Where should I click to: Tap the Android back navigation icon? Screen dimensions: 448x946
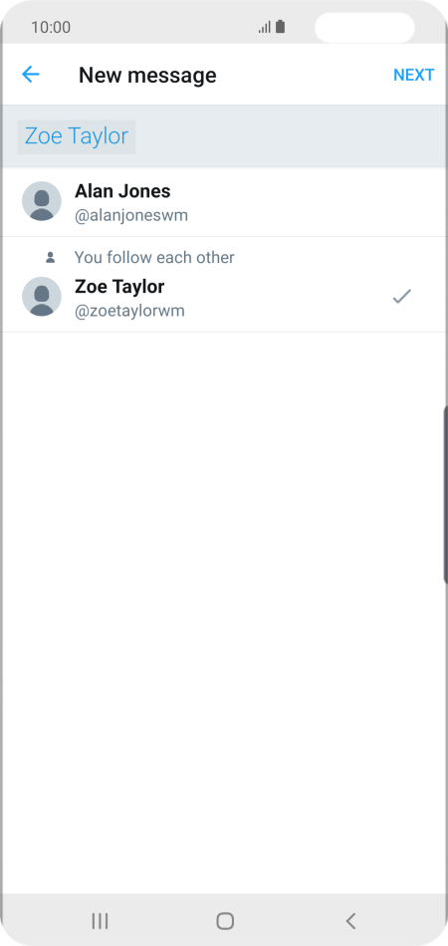[350, 921]
